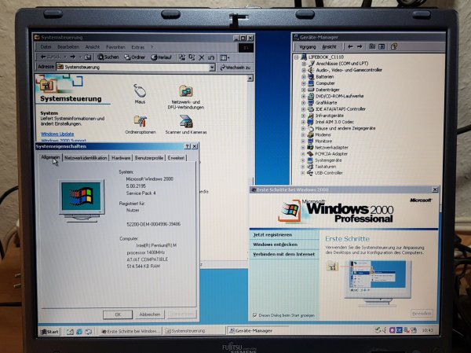
Task: Expand the Computer device node
Action: 303,83
